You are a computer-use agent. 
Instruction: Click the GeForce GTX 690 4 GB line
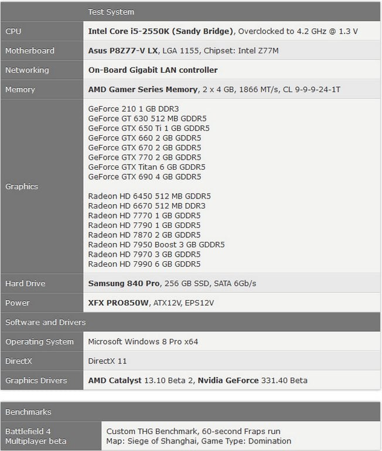pos(144,177)
